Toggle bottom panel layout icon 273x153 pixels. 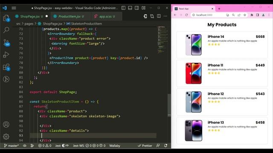click(x=130, y=8)
